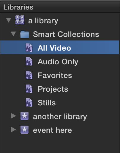
Task: Select the a library label
Action: (x=43, y=21)
